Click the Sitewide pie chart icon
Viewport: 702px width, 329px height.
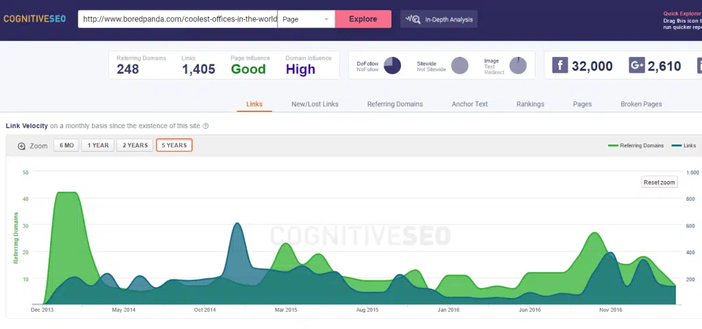click(x=459, y=65)
